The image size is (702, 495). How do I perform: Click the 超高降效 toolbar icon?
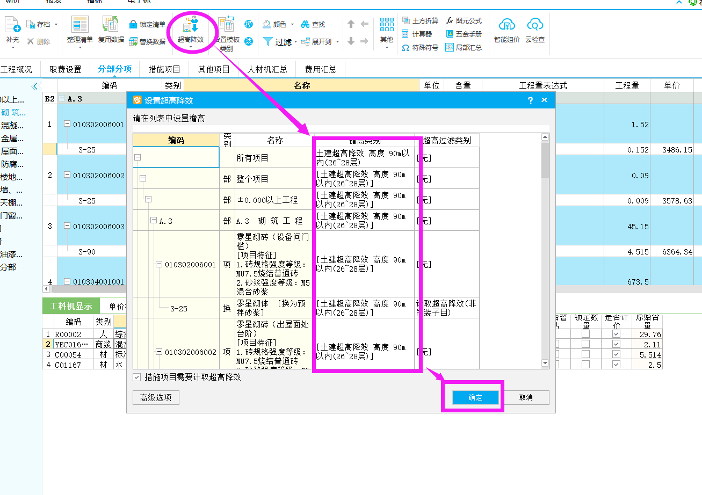(x=191, y=25)
